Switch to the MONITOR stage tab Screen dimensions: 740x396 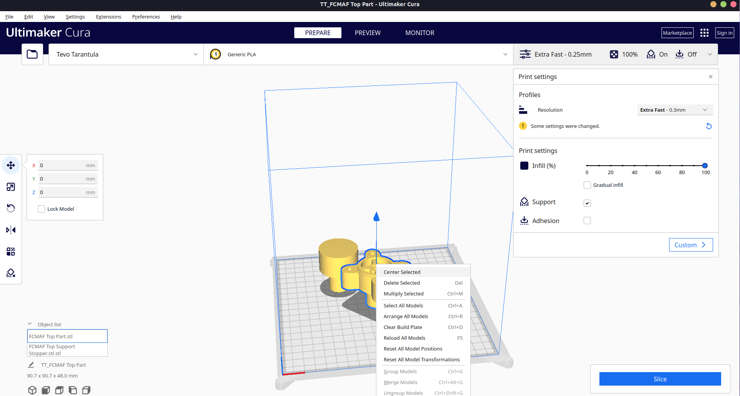click(x=420, y=33)
